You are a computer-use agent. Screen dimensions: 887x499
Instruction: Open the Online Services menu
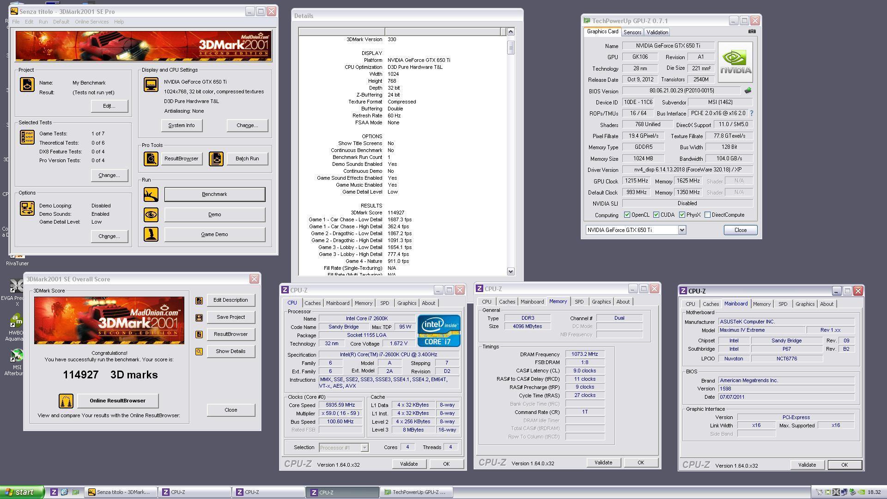[x=91, y=22]
